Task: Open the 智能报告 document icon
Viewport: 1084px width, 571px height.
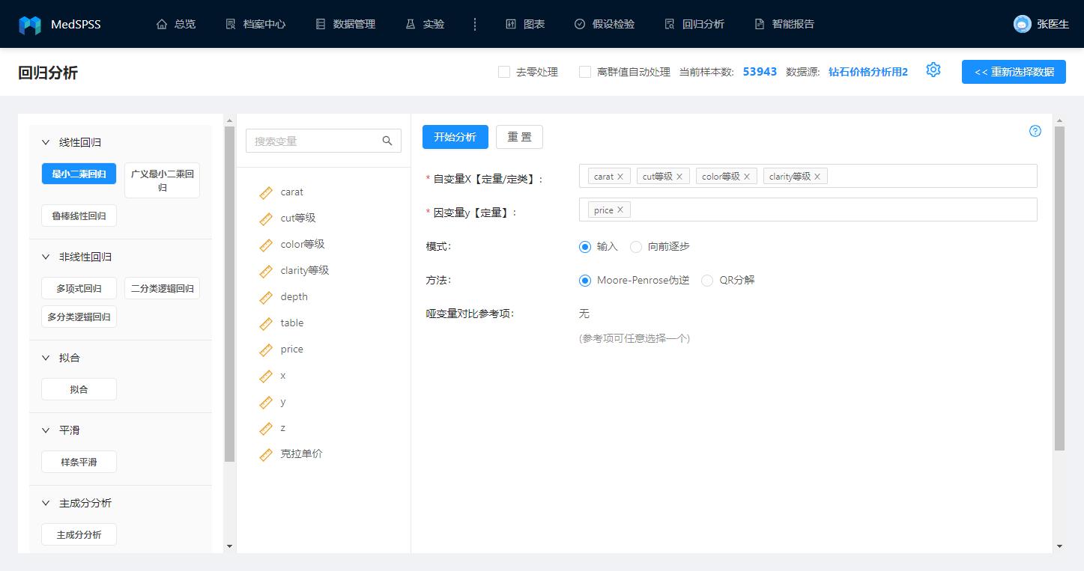Action: [758, 23]
